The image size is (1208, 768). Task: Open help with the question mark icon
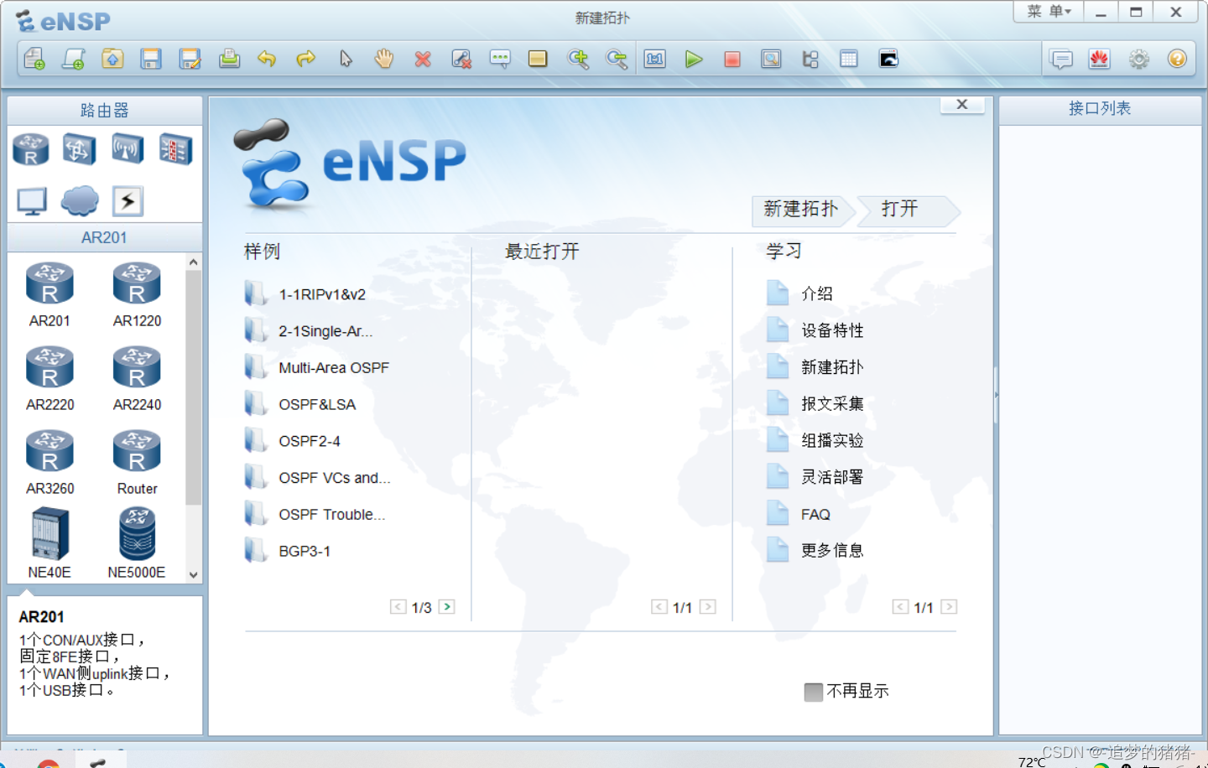click(1177, 59)
